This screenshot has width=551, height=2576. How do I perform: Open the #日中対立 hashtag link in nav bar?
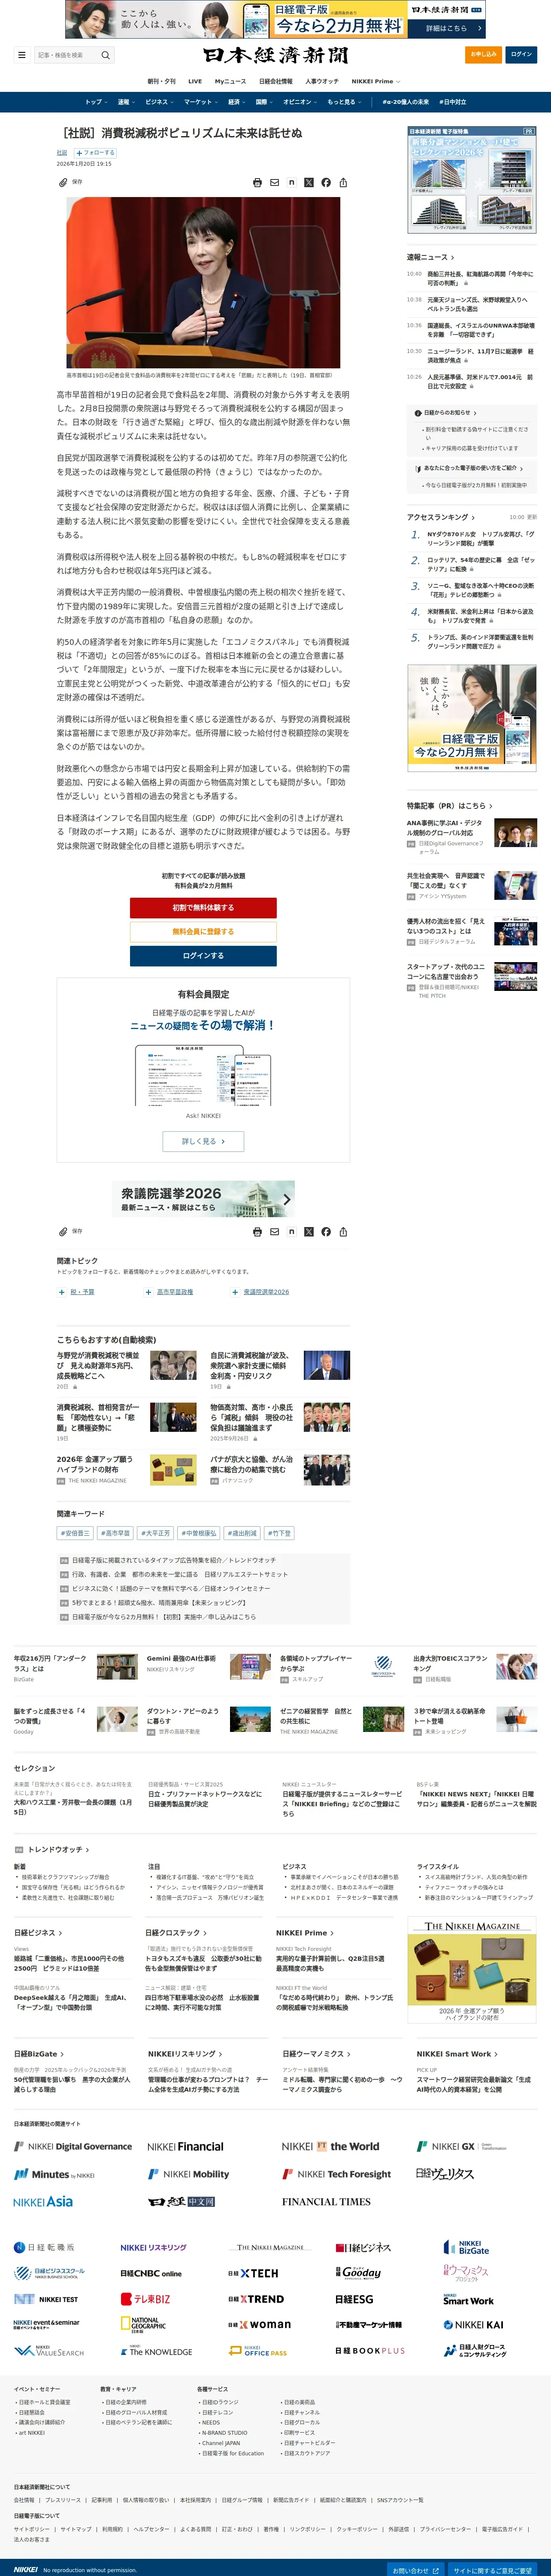pos(453,102)
